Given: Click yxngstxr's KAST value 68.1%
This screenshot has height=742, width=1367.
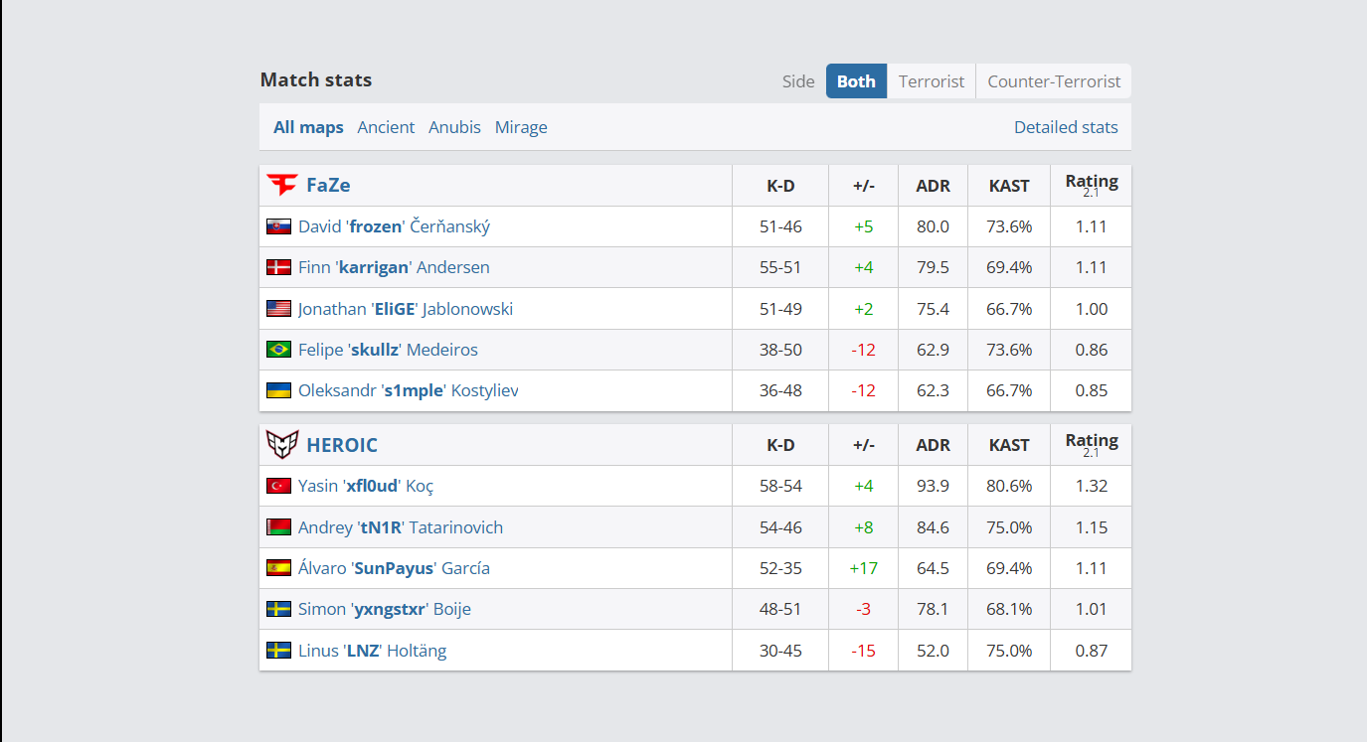Looking at the screenshot, I should (1009, 609).
